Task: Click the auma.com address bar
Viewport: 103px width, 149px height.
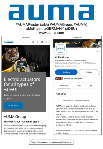Action: (x=26, y=37)
